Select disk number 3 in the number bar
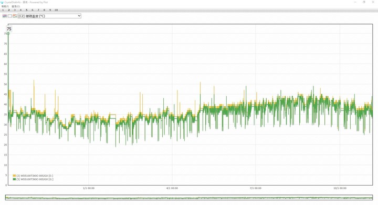 pos(15,10)
